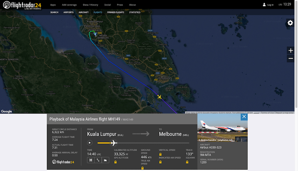Image resolution: width=298 pixels, height=171 pixels.
Task: Click the user Log in icon
Action: pyautogui.click(x=264, y=5)
